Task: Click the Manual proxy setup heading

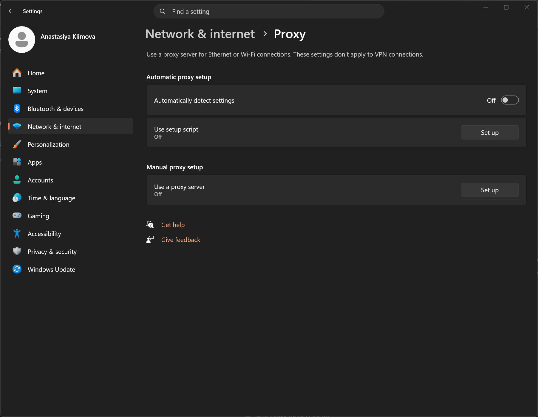Action: click(x=174, y=167)
